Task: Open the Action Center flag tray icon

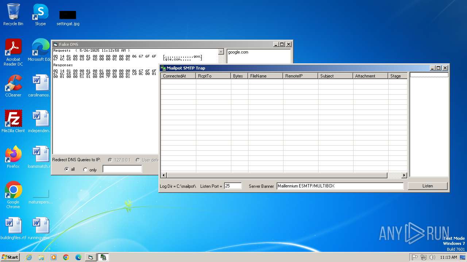Action: (x=415, y=257)
